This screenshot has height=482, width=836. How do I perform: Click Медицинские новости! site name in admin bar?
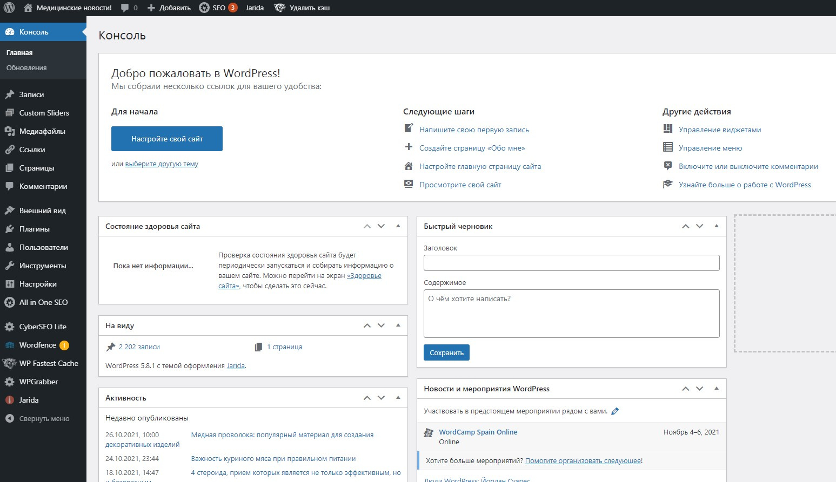point(74,8)
